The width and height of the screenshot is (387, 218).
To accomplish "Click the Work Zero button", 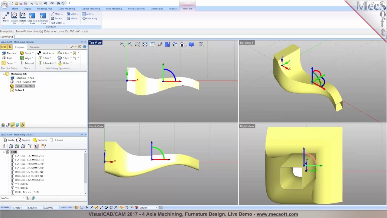I will tap(46, 53).
